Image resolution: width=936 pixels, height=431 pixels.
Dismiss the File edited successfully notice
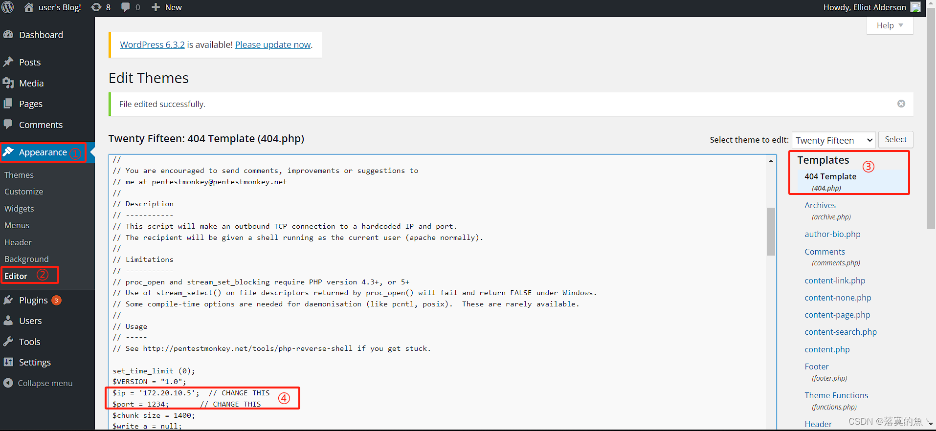[901, 104]
